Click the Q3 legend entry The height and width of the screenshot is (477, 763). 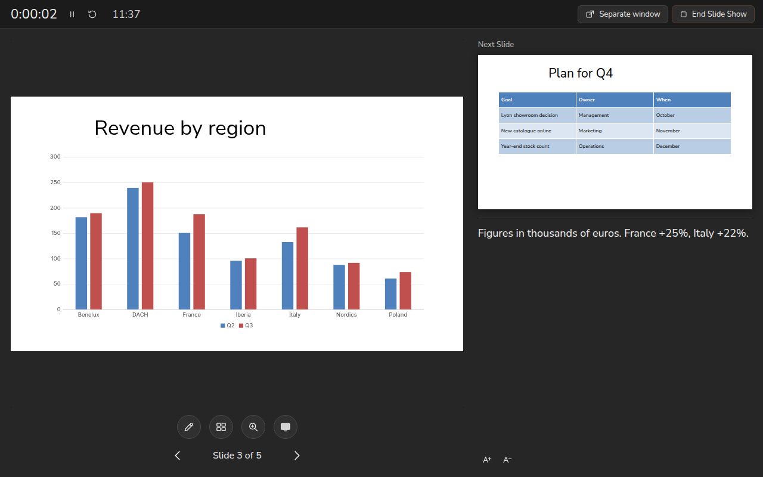tap(246, 326)
